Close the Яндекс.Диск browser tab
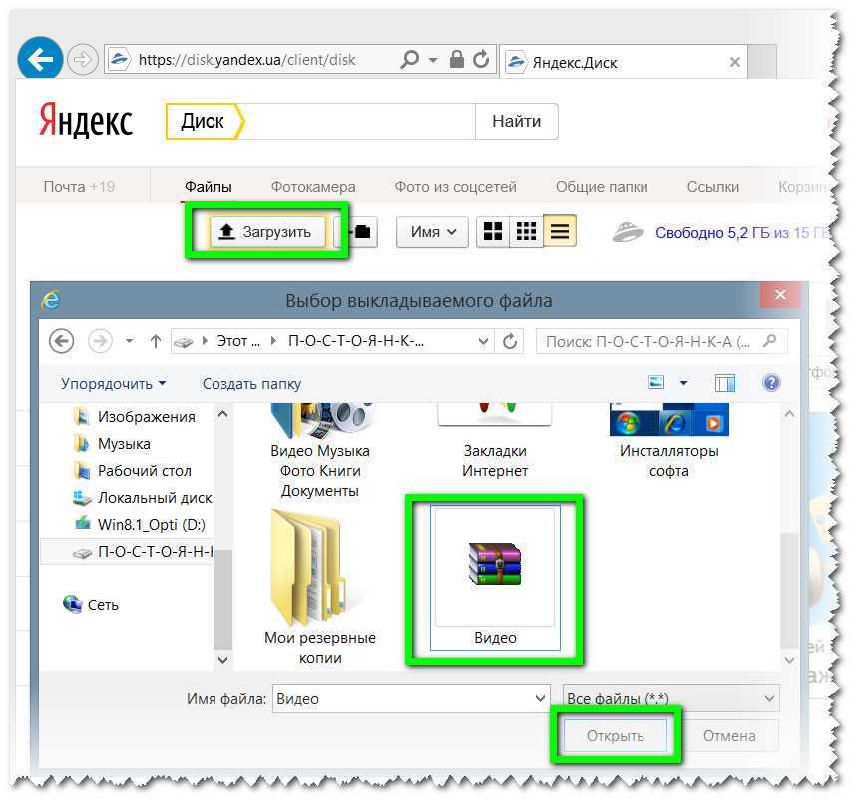 [735, 62]
